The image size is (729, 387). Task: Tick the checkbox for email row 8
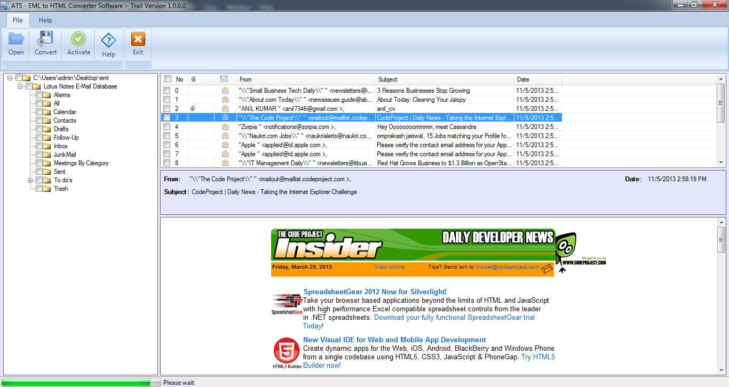pos(167,163)
